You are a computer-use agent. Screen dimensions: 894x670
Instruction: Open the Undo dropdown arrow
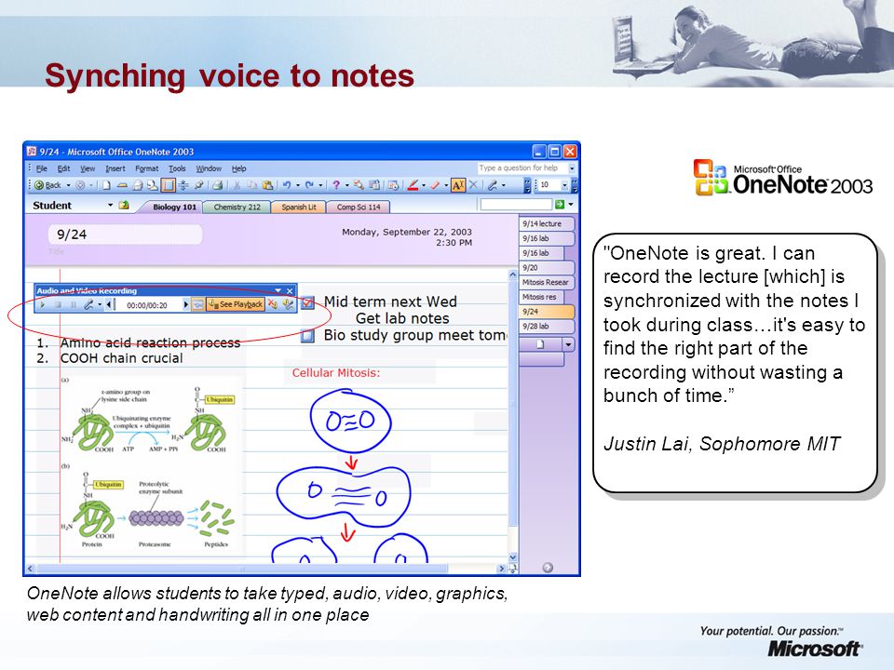(x=298, y=185)
